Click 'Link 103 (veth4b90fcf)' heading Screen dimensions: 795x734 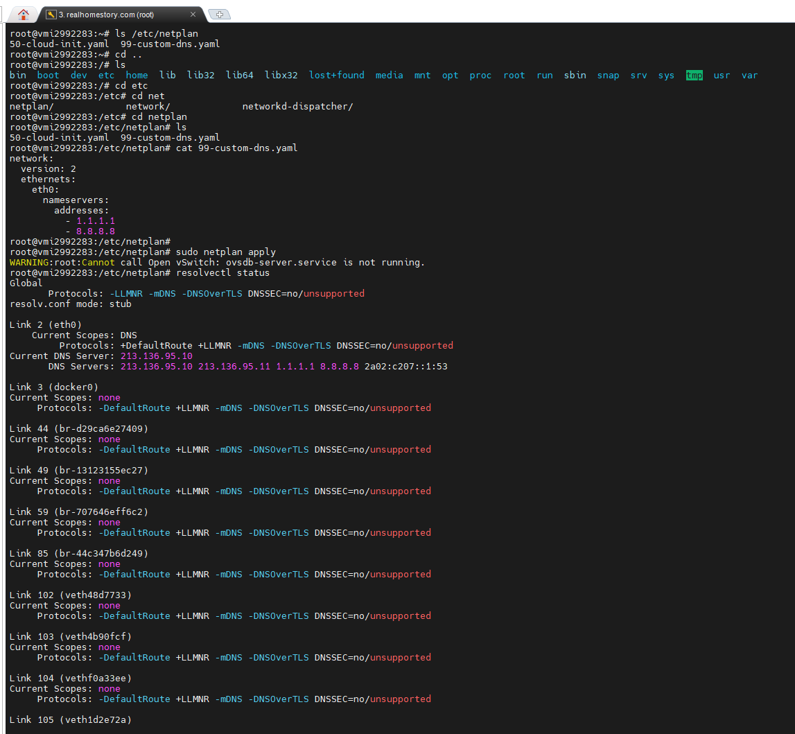(71, 637)
